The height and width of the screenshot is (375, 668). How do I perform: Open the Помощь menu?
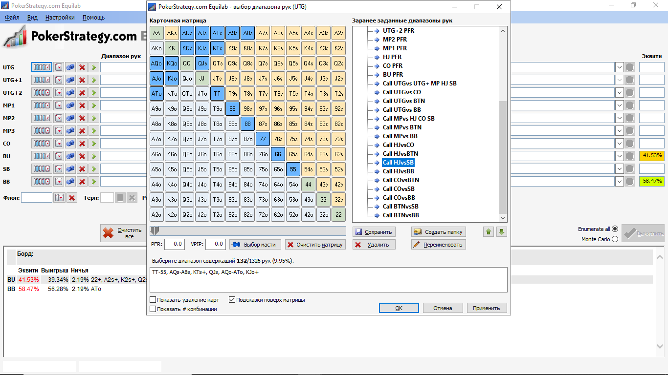93,17
